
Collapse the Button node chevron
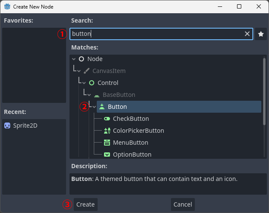click(95, 107)
